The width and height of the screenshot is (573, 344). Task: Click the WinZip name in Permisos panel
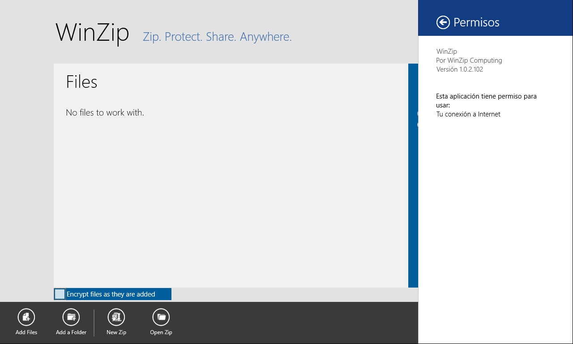(447, 52)
